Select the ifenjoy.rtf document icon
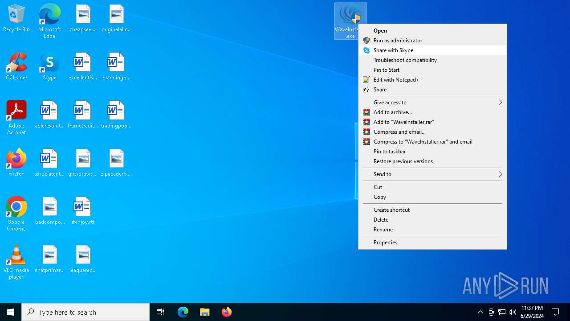 pyautogui.click(x=83, y=211)
